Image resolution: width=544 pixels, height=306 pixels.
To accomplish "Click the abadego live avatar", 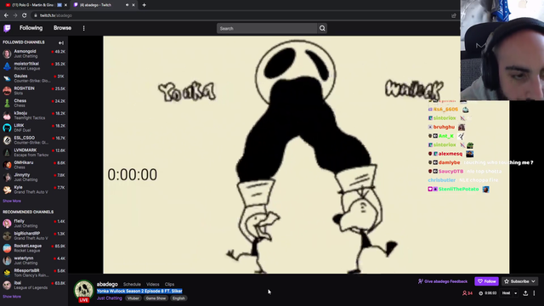I will click(83, 291).
